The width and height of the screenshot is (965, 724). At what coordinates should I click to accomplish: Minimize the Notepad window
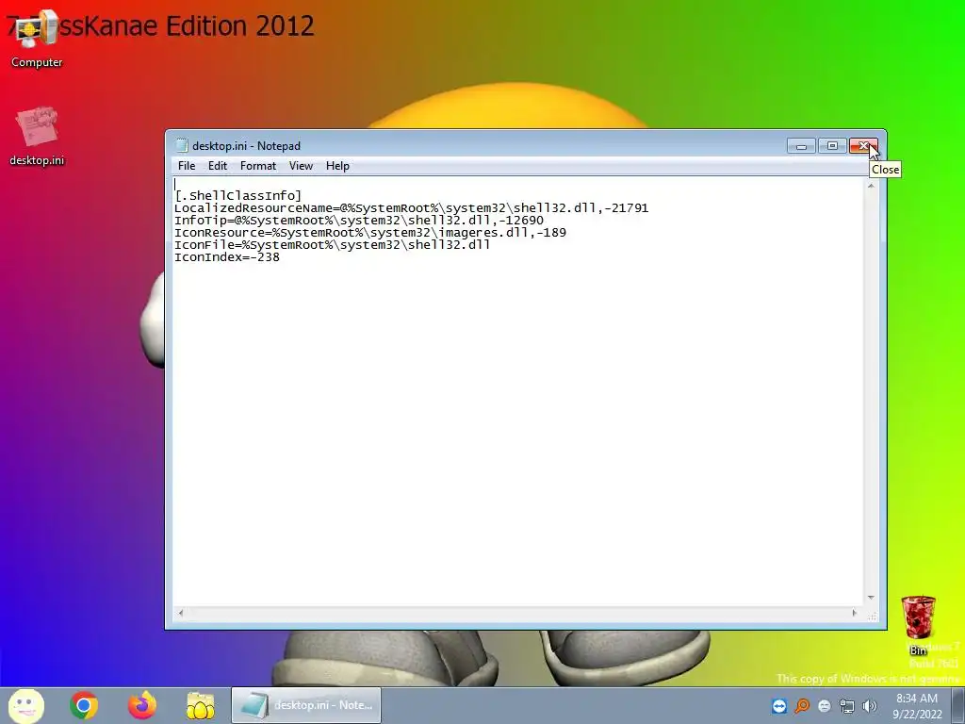tap(801, 146)
